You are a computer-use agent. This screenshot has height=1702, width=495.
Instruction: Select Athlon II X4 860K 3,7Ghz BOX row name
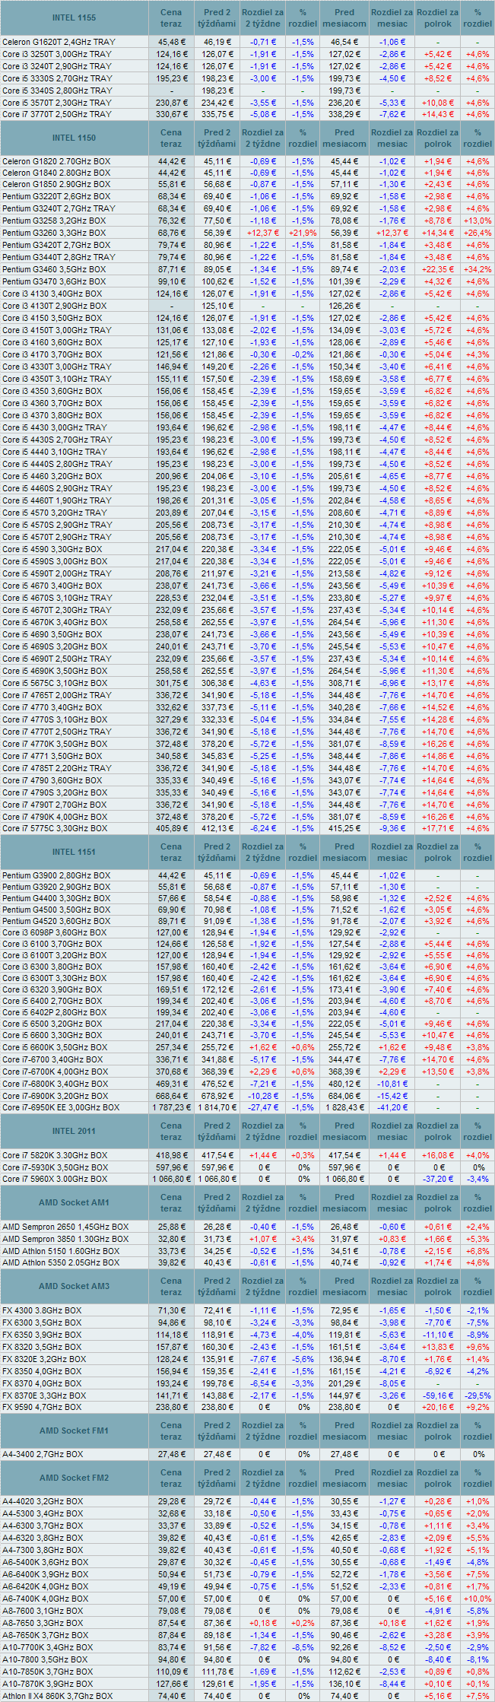[57, 1696]
